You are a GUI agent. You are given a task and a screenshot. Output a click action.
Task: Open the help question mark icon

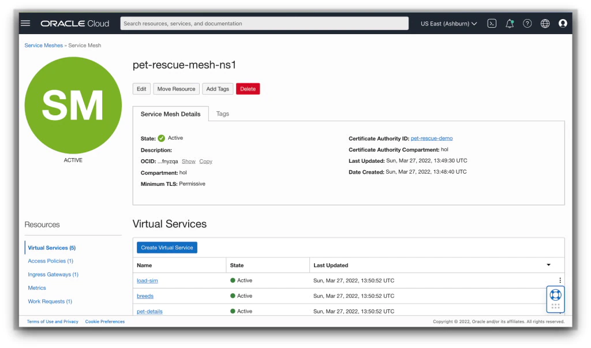528,24
